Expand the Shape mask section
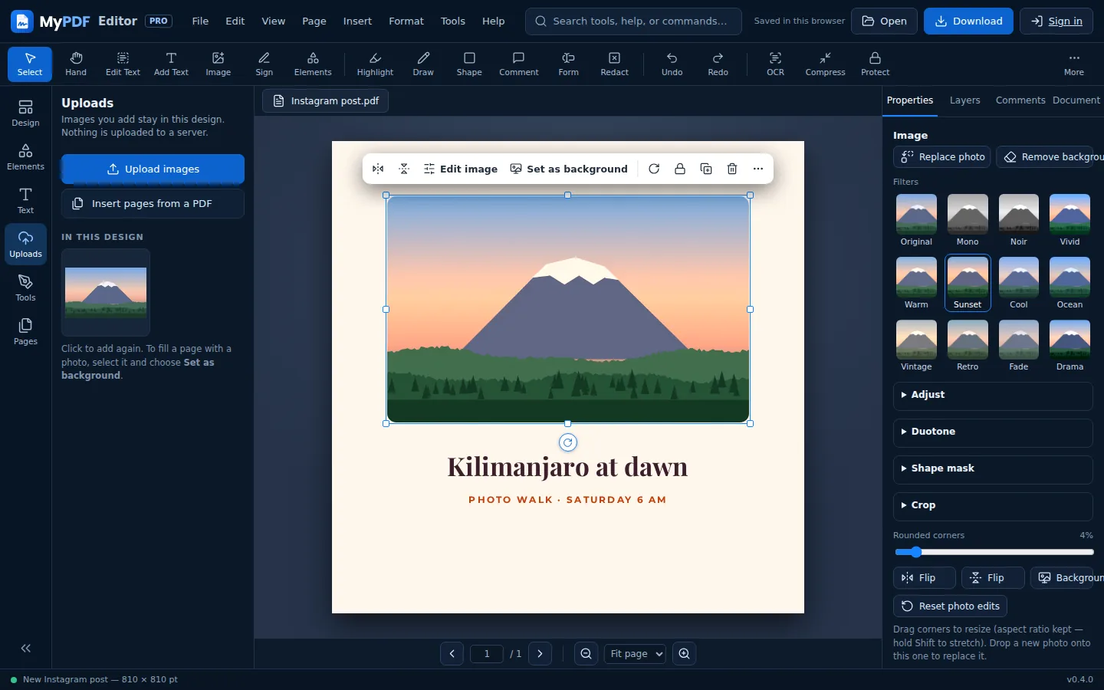 coord(993,469)
